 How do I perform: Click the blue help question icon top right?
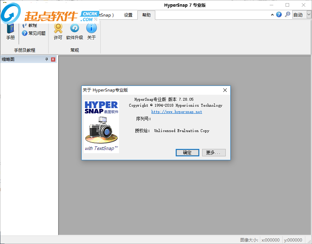pos(279,14)
